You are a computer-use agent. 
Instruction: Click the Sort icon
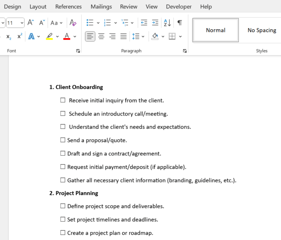tap(167, 23)
